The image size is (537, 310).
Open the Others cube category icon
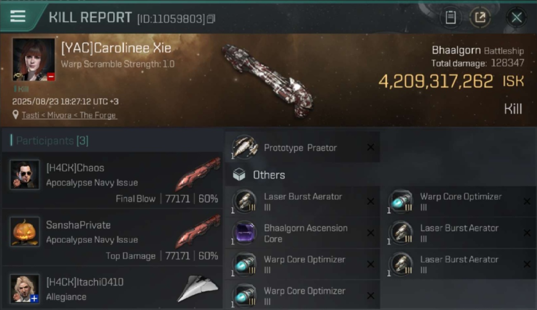(239, 175)
